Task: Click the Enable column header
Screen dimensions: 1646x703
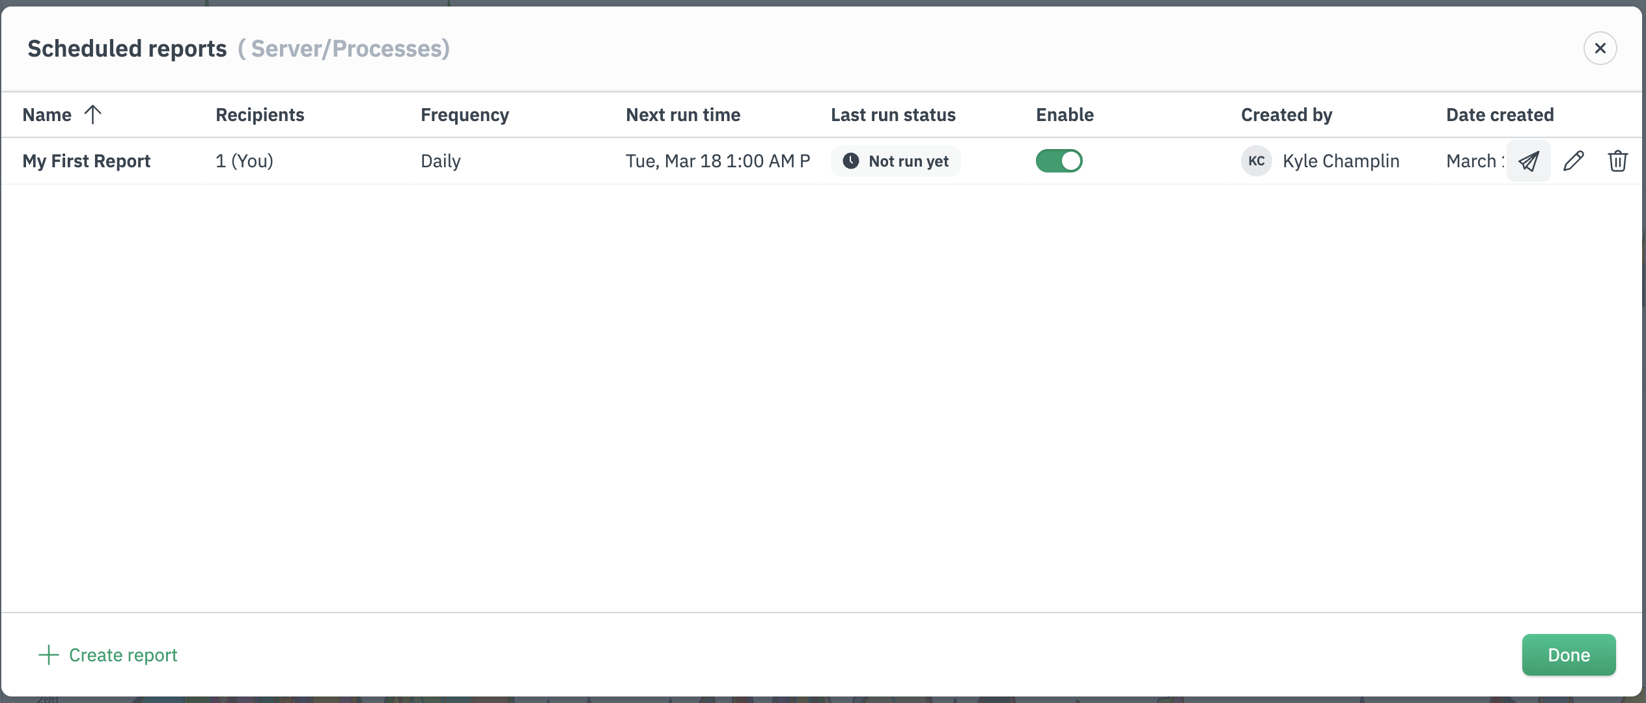Action: pos(1065,115)
